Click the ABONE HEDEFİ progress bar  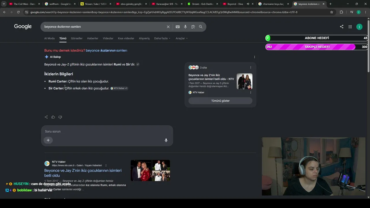click(317, 38)
